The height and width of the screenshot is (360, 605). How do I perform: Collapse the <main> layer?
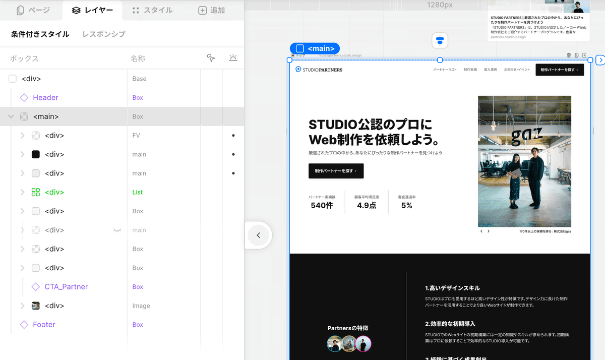pyautogui.click(x=11, y=116)
